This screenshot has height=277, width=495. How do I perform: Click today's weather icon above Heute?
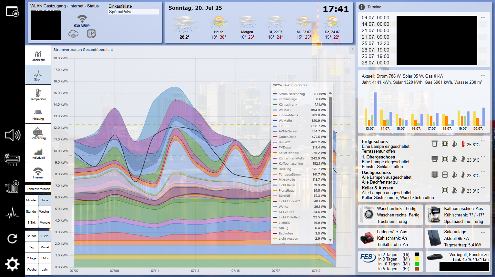(219, 22)
